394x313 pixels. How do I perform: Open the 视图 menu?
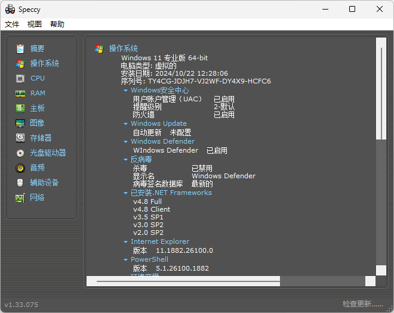point(35,24)
